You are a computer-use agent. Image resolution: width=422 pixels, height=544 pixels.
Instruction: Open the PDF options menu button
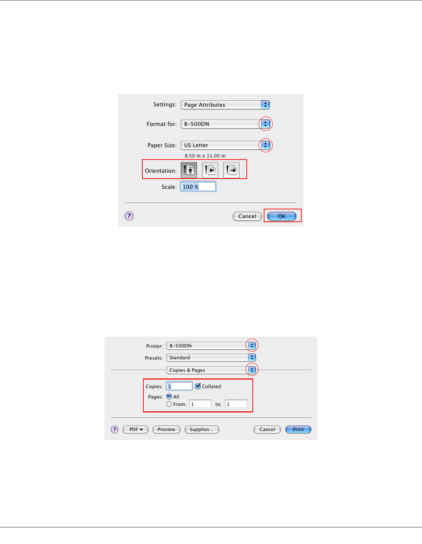(135, 429)
